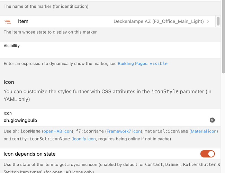
Task: Visit the Material icon link
Action: (x=204, y=131)
